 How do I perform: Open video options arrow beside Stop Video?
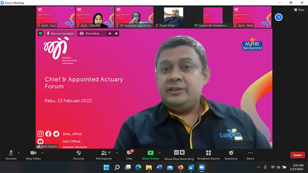42,153
